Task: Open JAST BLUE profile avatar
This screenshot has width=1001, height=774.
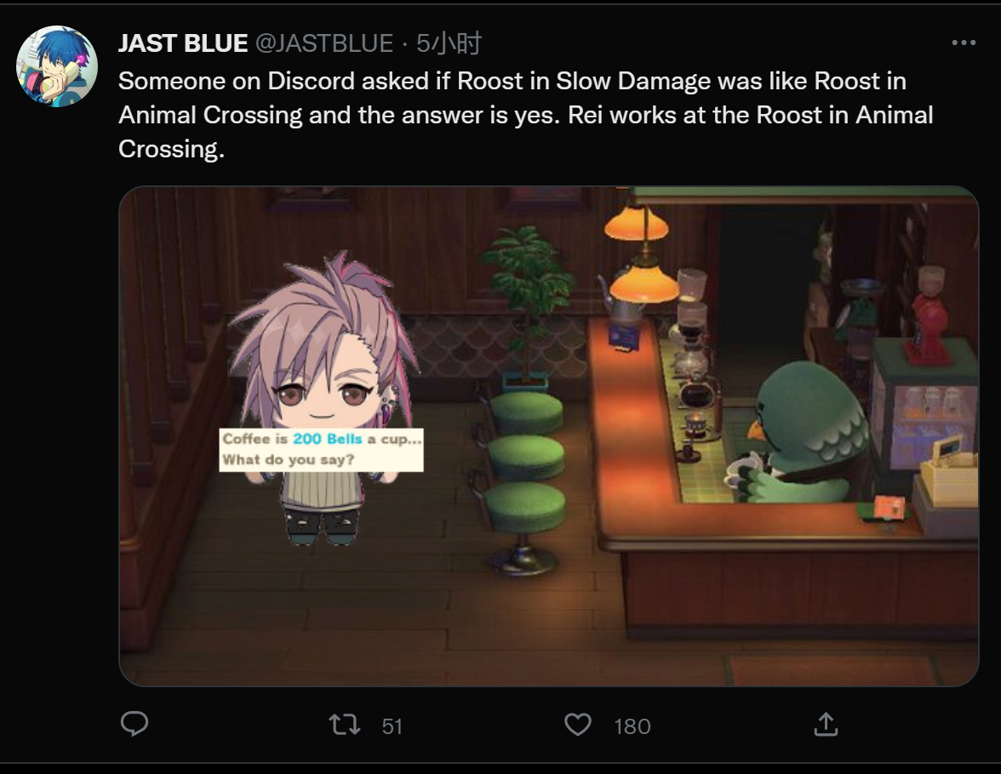Action: pyautogui.click(x=57, y=66)
